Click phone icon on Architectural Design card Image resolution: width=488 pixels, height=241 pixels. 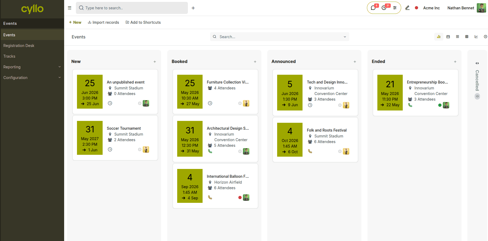click(x=210, y=151)
